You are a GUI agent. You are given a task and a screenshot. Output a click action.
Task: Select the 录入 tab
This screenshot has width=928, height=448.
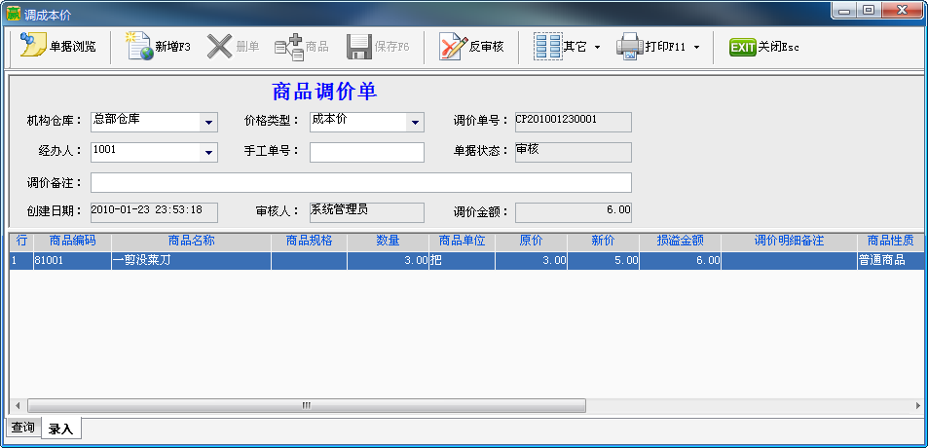(x=60, y=429)
